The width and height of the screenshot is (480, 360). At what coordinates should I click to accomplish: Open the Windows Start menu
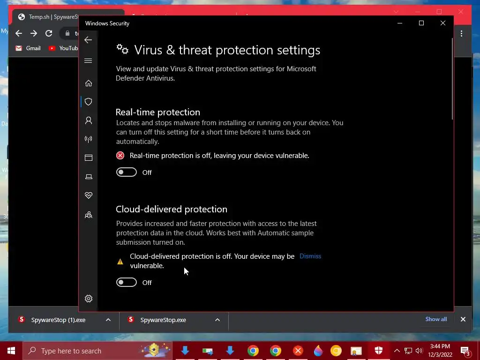tap(11, 351)
